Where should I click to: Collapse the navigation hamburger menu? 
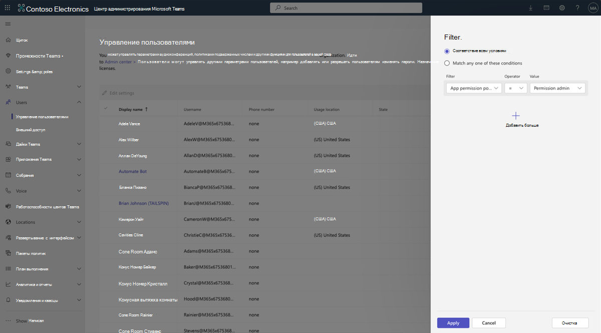click(x=8, y=24)
